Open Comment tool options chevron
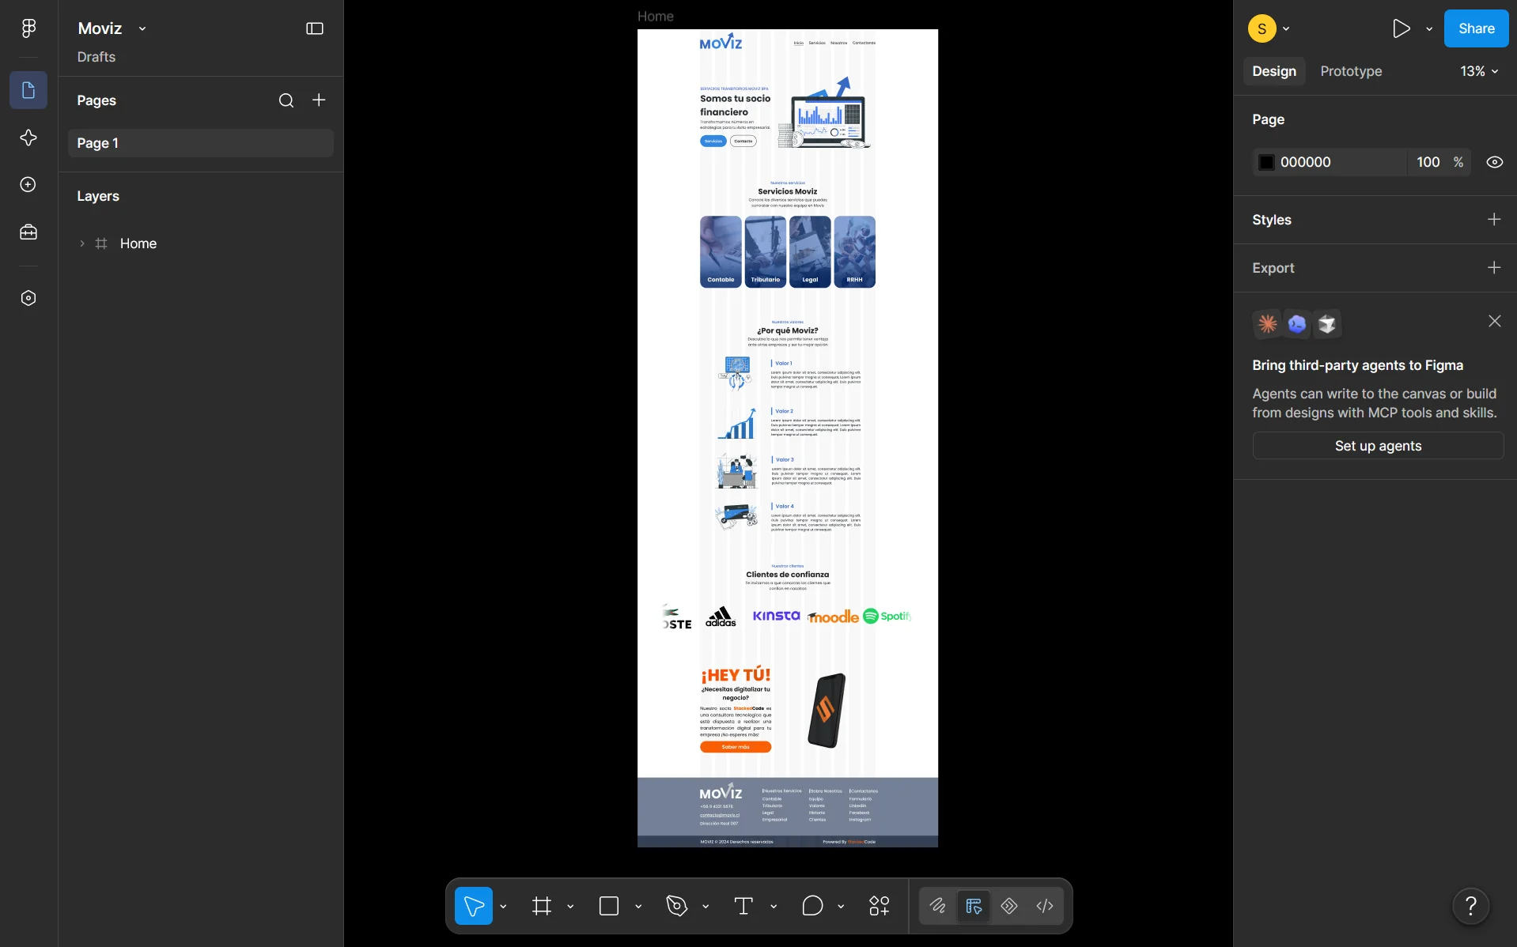The image size is (1517, 947). pyautogui.click(x=841, y=907)
